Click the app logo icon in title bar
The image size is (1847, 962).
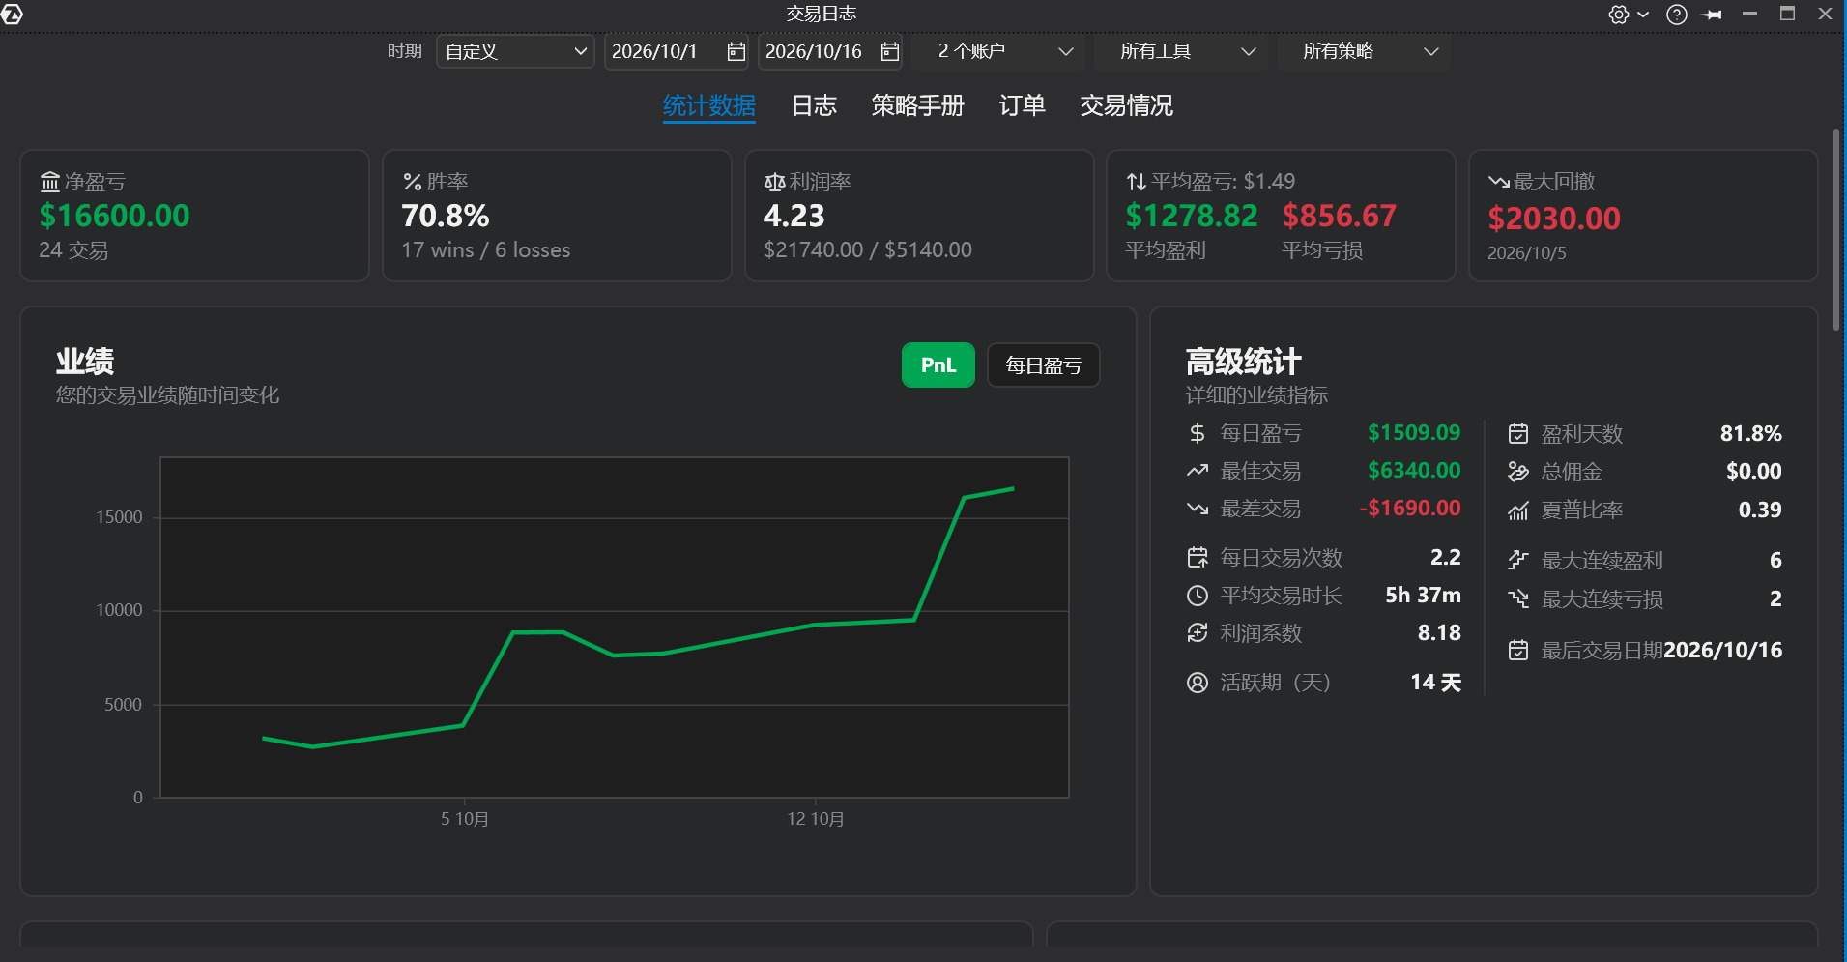click(12, 14)
